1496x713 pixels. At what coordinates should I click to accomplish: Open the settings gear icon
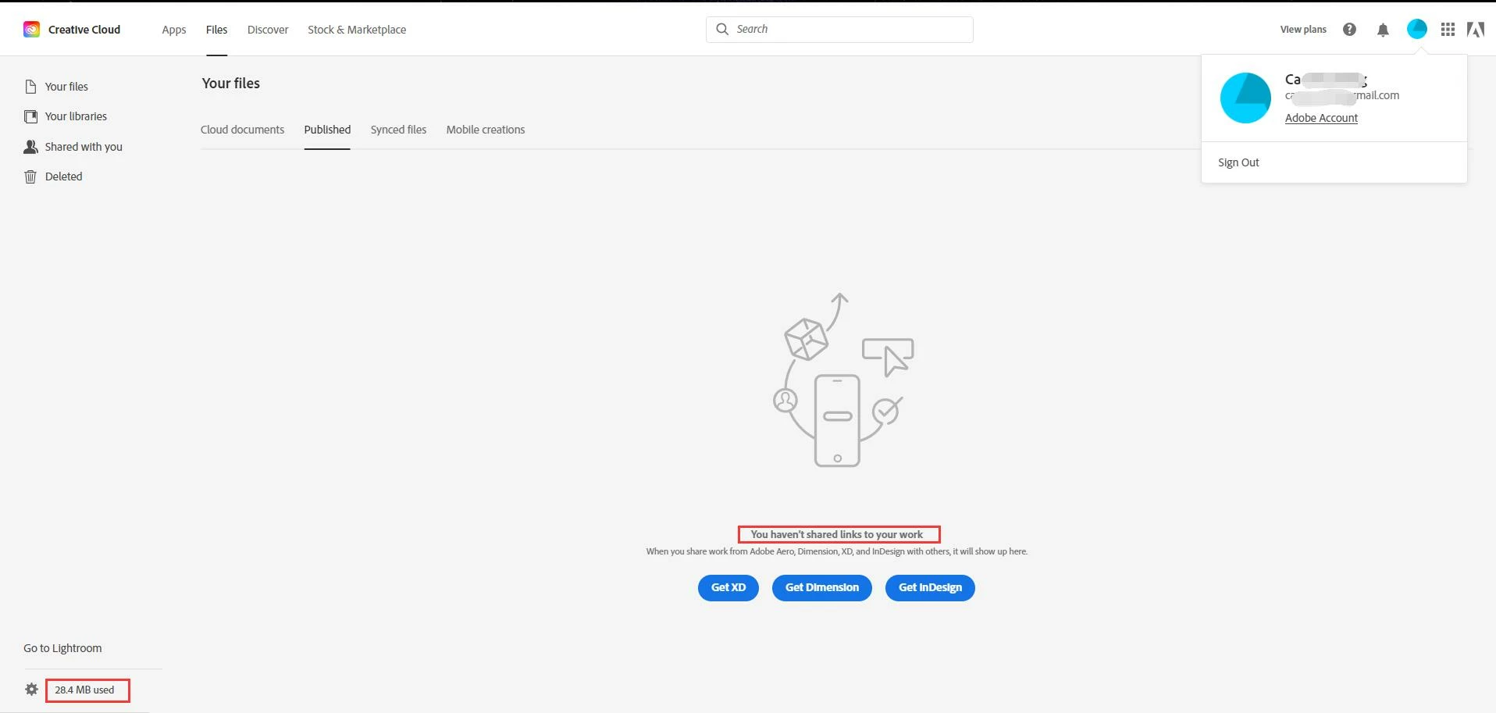coord(31,690)
